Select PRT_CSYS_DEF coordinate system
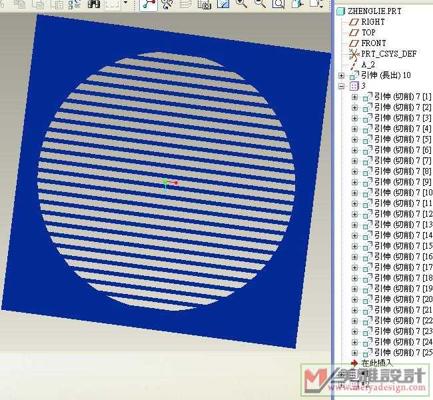Image resolution: width=433 pixels, height=400 pixels. [x=388, y=54]
